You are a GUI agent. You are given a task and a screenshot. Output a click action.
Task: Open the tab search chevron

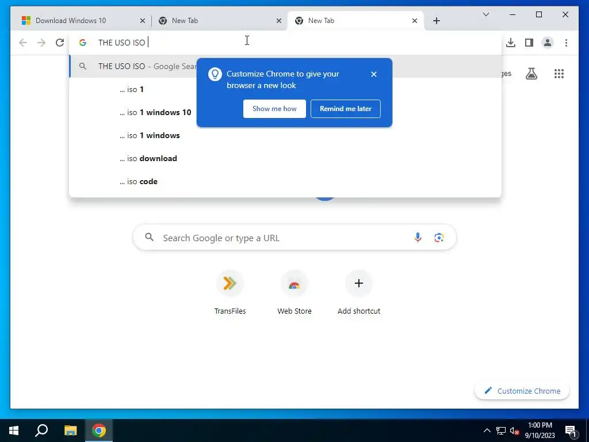click(x=485, y=14)
